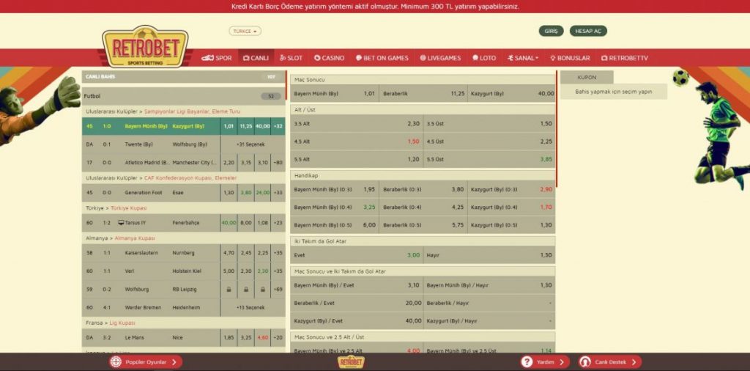This screenshot has height=371, width=750.
Task: Open the CASINO menu item
Action: tap(329, 58)
